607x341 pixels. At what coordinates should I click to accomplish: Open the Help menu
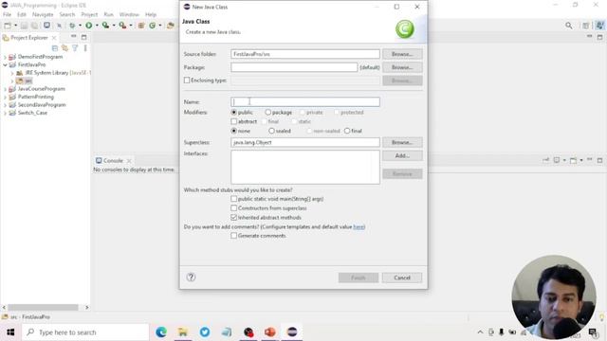pos(151,14)
